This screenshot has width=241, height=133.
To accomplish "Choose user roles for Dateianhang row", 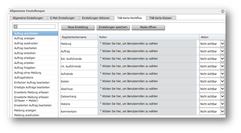I will point(147,96).
